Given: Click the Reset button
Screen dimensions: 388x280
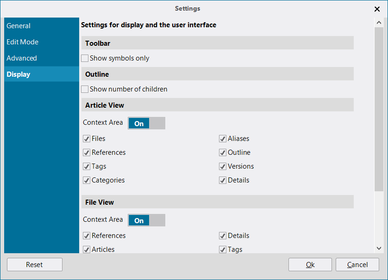Looking at the screenshot, I should [35, 265].
